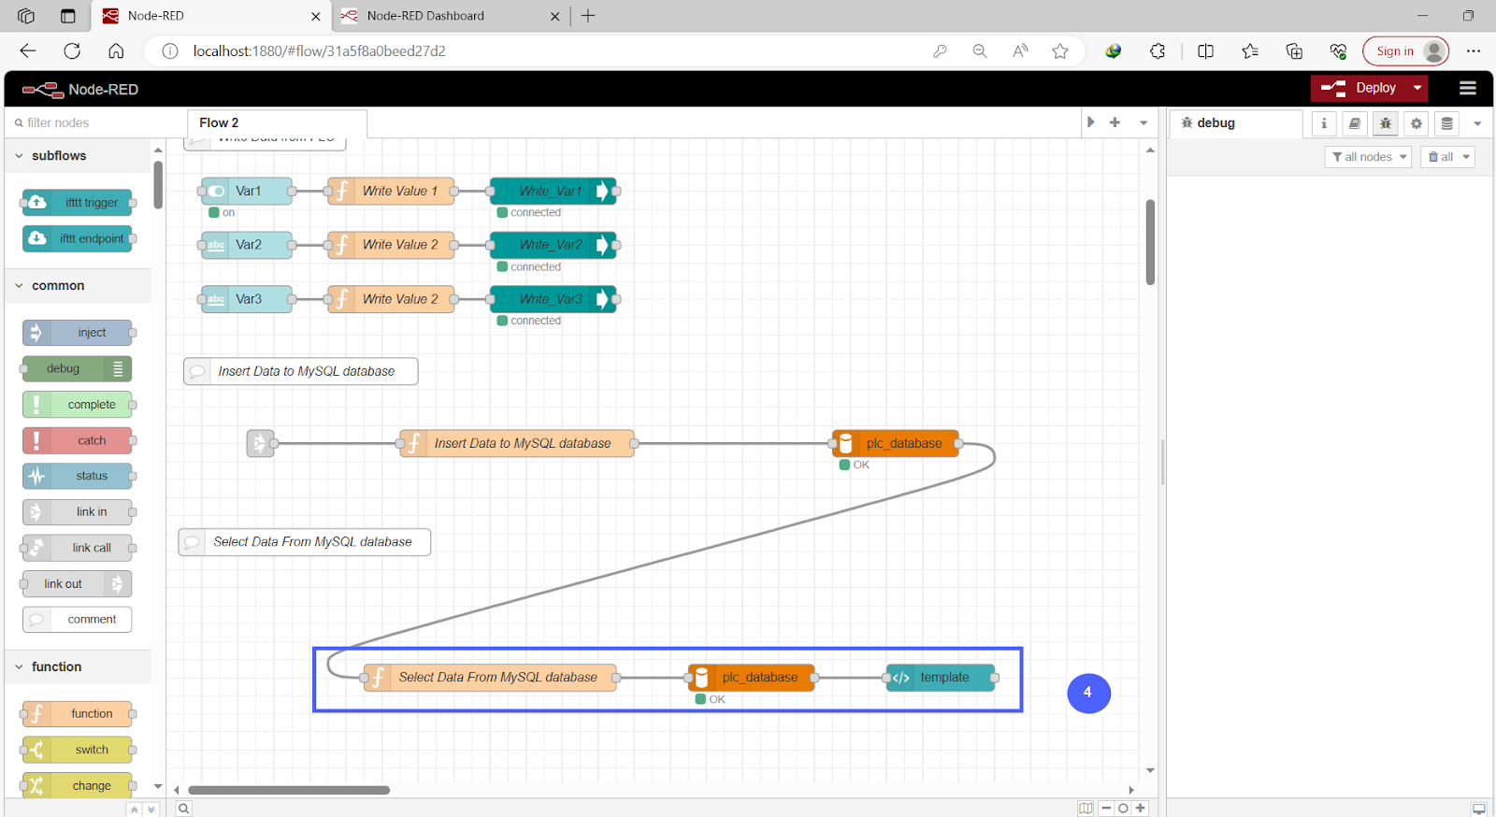
Task: Pick the link call palette node
Action: pyautogui.click(x=78, y=548)
